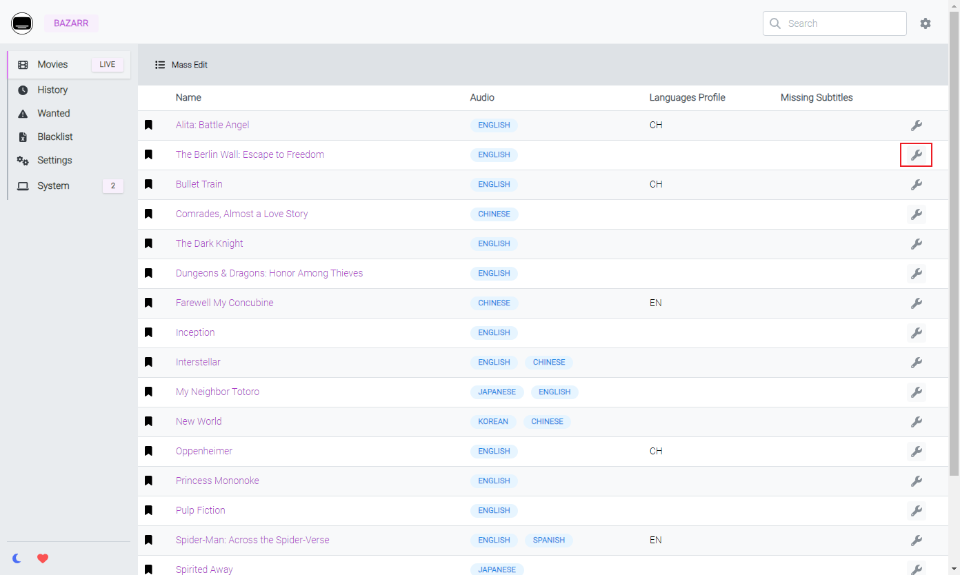Click the Bazarr logo icon

coord(22,23)
